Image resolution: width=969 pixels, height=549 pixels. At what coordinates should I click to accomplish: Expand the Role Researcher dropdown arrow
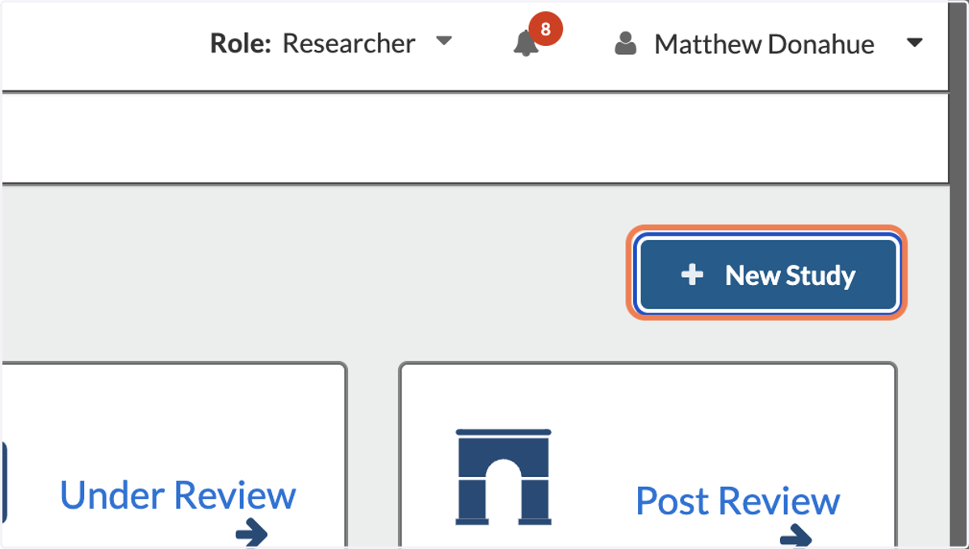[x=444, y=40]
